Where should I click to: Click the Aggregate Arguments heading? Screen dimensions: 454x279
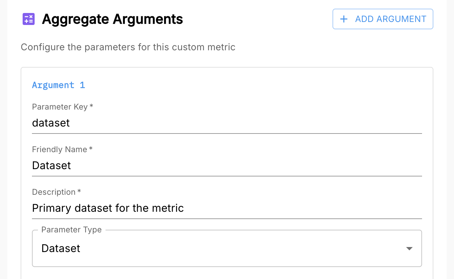pyautogui.click(x=112, y=19)
